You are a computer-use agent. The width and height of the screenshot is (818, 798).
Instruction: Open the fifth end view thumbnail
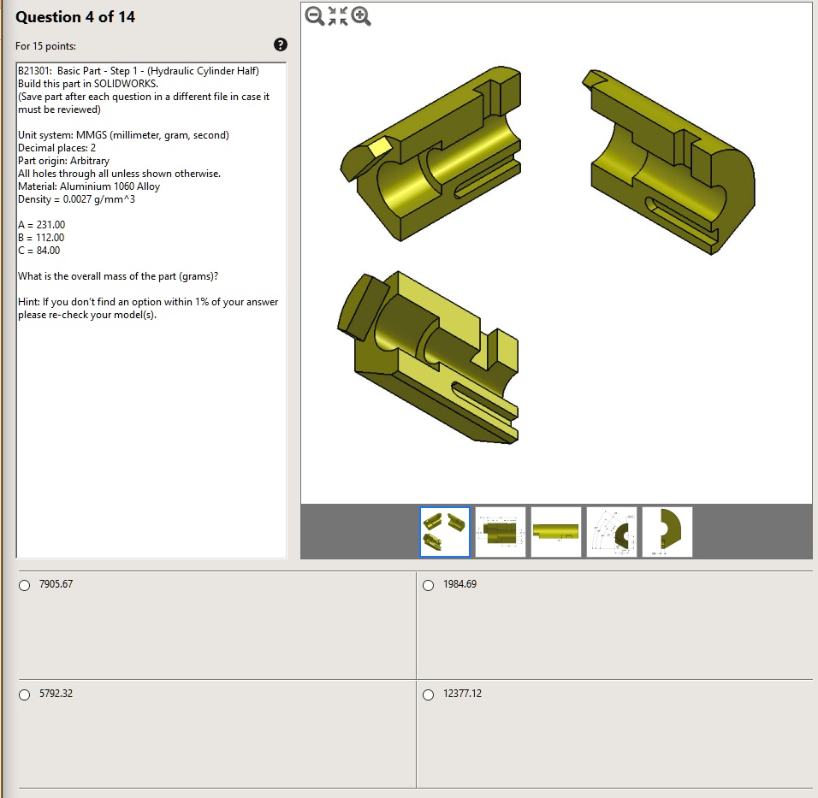(667, 532)
